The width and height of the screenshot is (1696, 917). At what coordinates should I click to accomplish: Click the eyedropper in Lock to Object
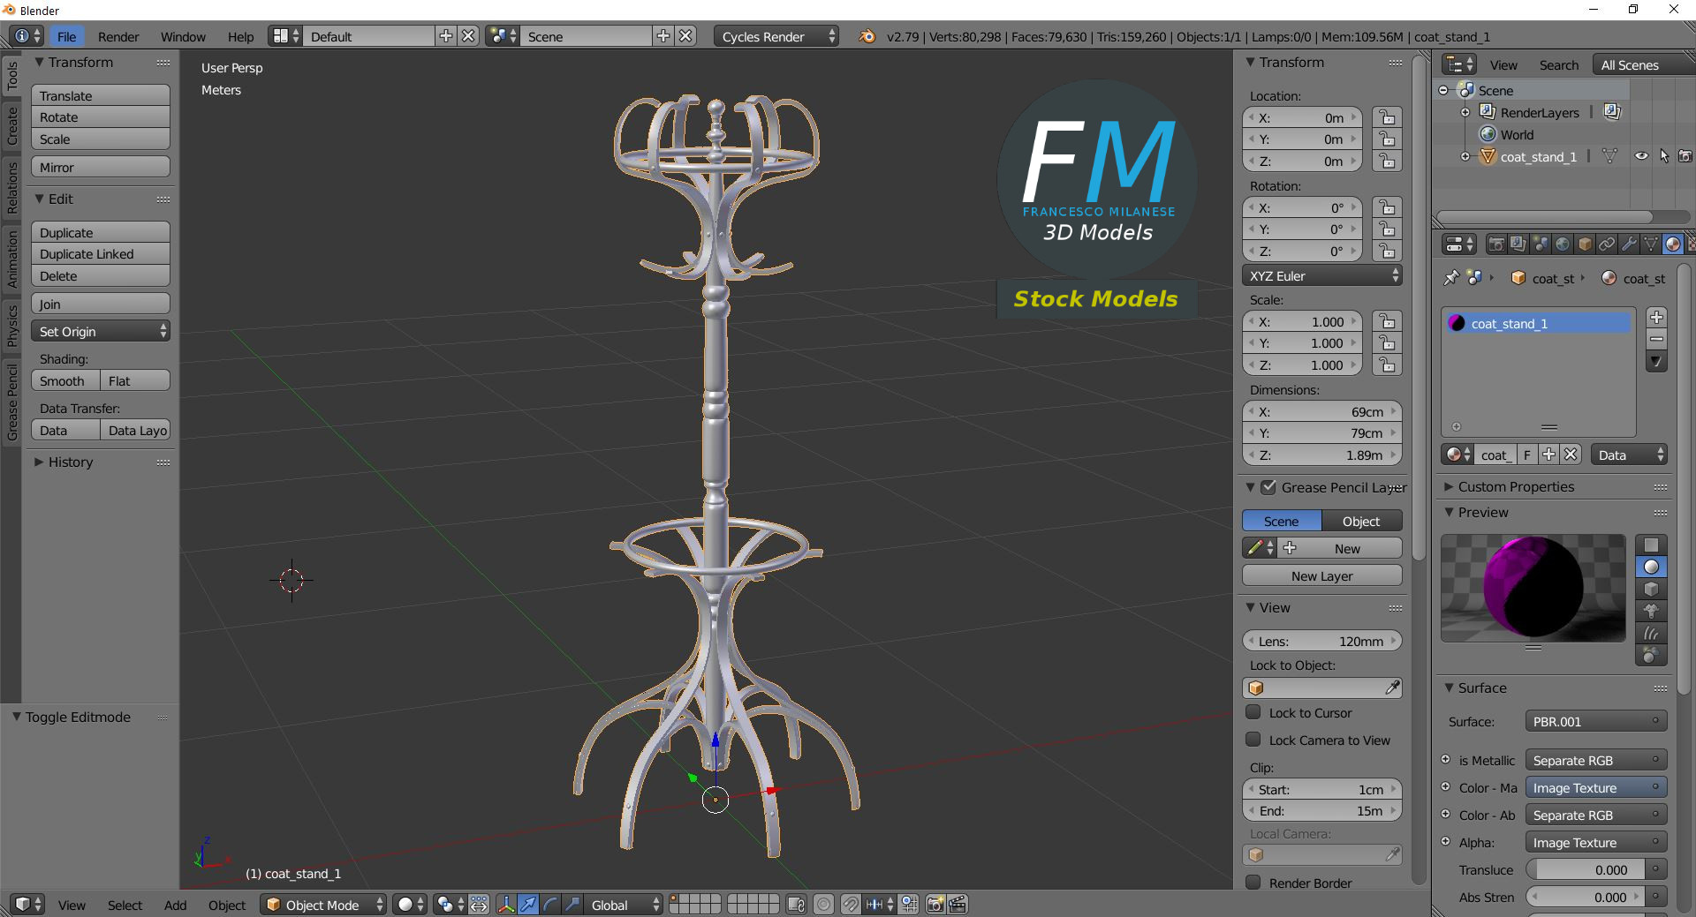click(1392, 688)
